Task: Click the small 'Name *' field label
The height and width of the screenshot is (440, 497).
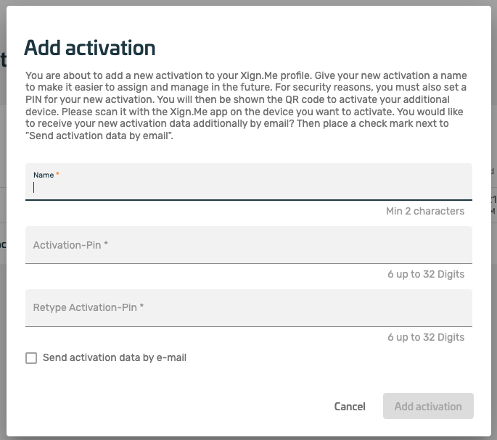Action: [x=45, y=175]
